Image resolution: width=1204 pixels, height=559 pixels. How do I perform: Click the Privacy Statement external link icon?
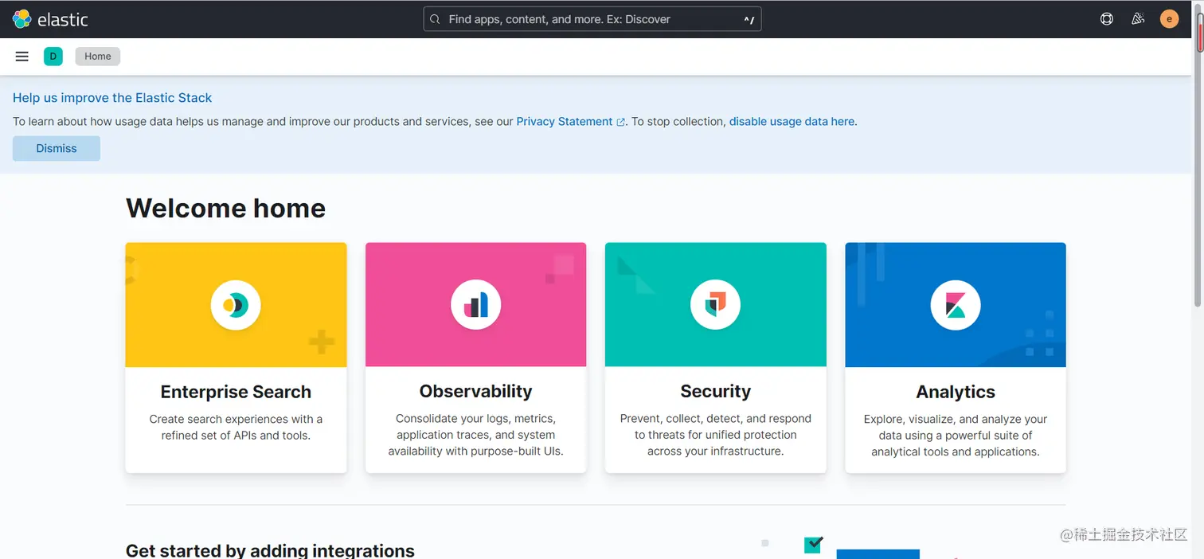[x=621, y=122]
